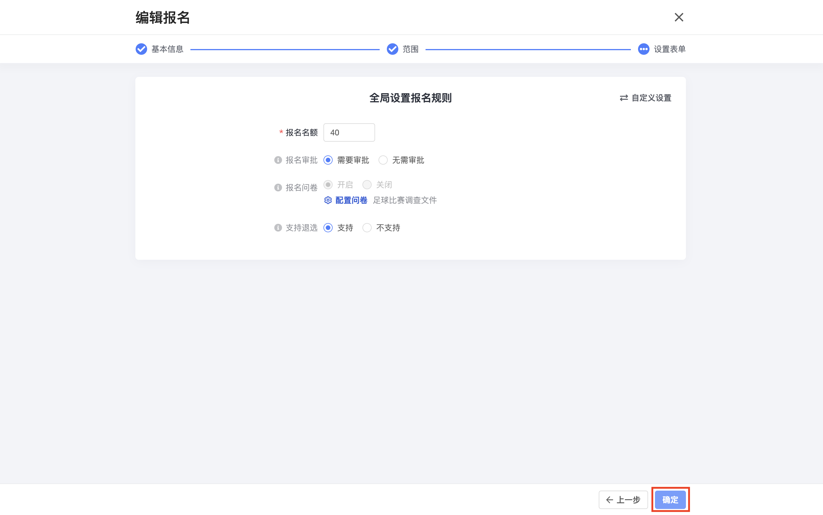Click the 上一步 back button
The height and width of the screenshot is (515, 823).
623,500
